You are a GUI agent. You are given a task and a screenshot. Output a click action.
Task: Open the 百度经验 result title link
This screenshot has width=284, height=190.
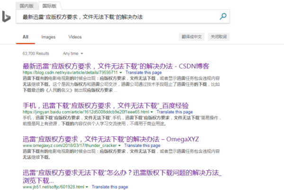point(106,105)
